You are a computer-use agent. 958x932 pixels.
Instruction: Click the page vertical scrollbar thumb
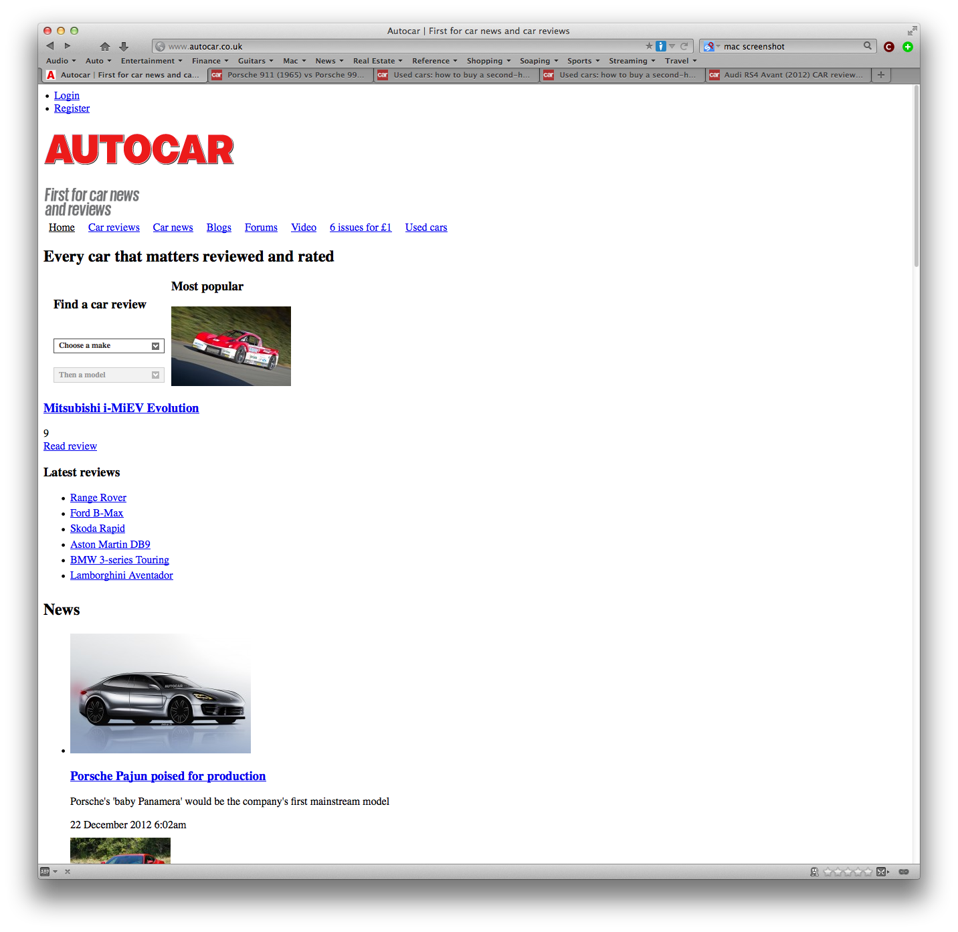click(x=916, y=177)
